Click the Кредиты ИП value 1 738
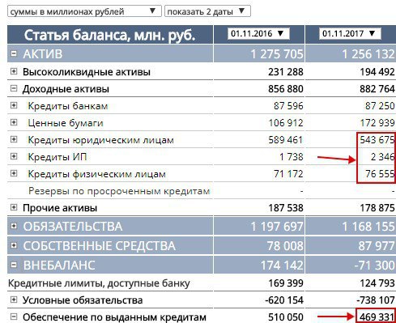This screenshot has height=323, width=396. point(292,157)
